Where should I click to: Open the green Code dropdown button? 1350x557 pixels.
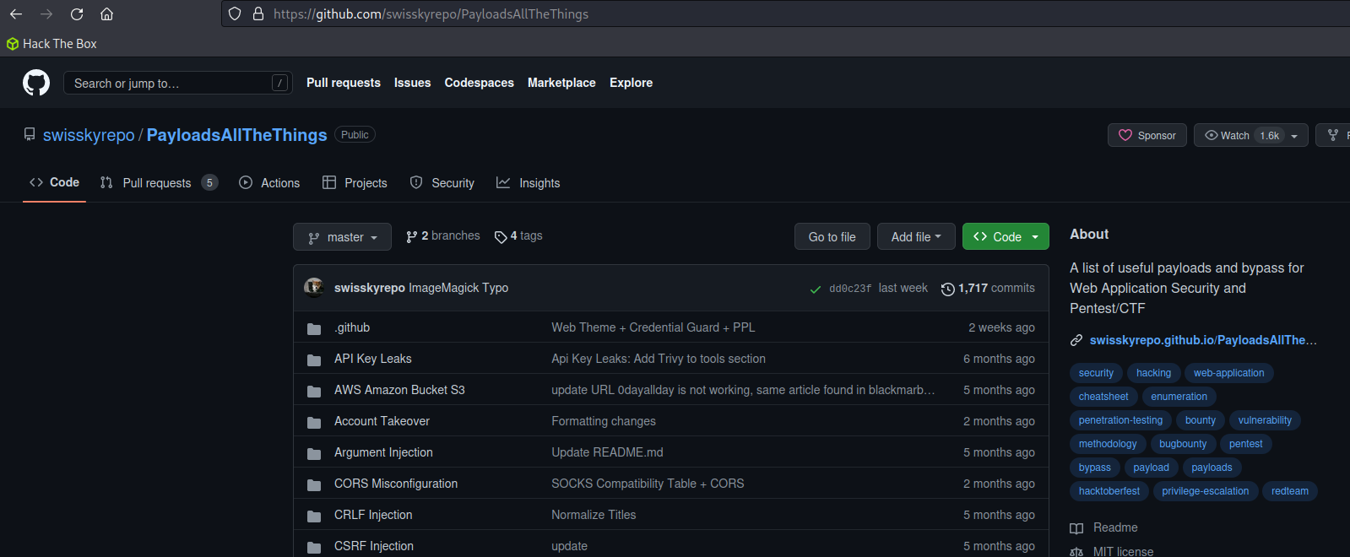point(1006,236)
